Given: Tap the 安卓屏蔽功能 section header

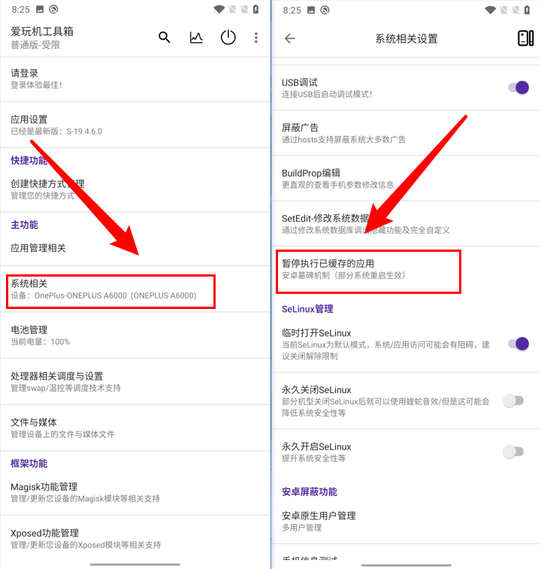Looking at the screenshot, I should tap(310, 492).
